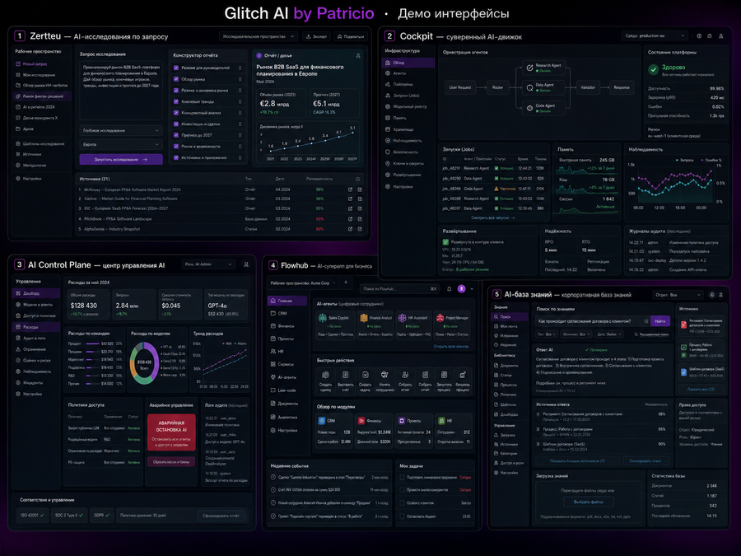741x556 pixels.
Task: Click the Открыть всех агентов link
Action: tap(451, 347)
